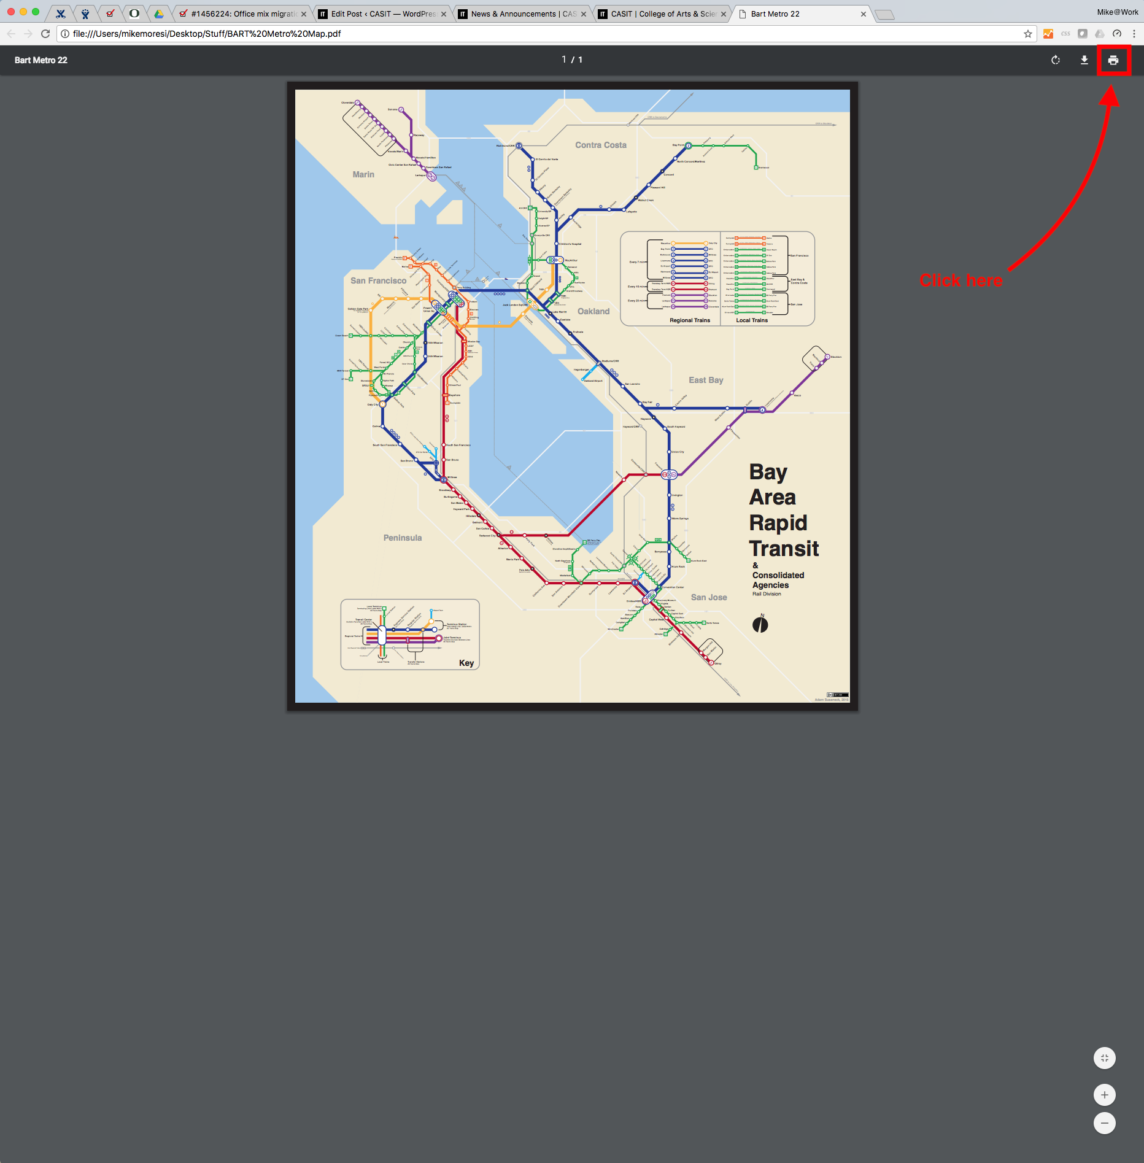This screenshot has height=1163, width=1144.
Task: Zoom in on the BART map
Action: coord(1105,1094)
